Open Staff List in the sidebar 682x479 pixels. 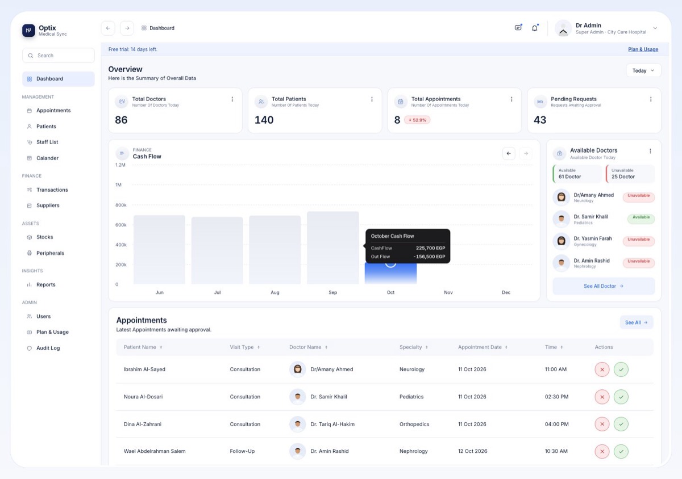pyautogui.click(x=58, y=142)
